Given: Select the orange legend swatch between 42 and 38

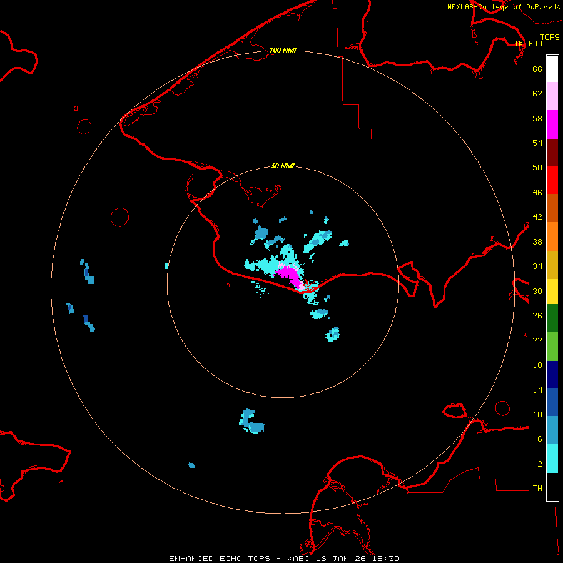Looking at the screenshot, I should coord(552,236).
